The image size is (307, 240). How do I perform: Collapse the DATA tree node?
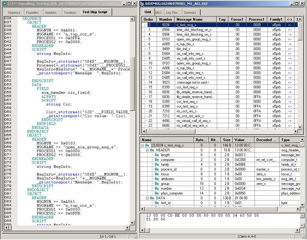[x=147, y=198]
